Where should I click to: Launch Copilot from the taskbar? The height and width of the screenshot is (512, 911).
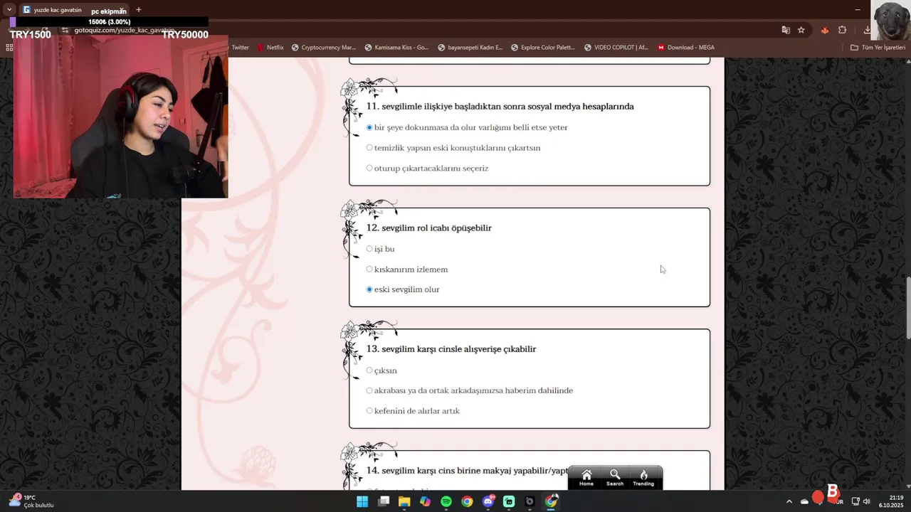point(425,501)
